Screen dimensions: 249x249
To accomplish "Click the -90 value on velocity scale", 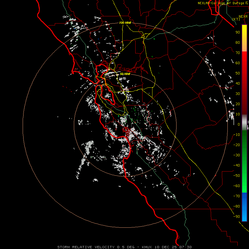I will coord(237,217).
